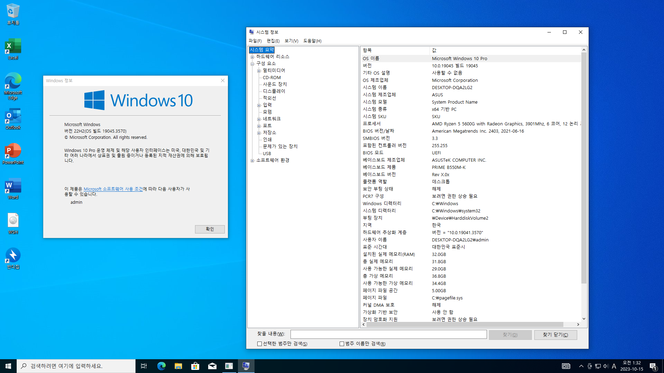Select the 반디집 desktop shortcut
664x373 pixels.
[13, 259]
